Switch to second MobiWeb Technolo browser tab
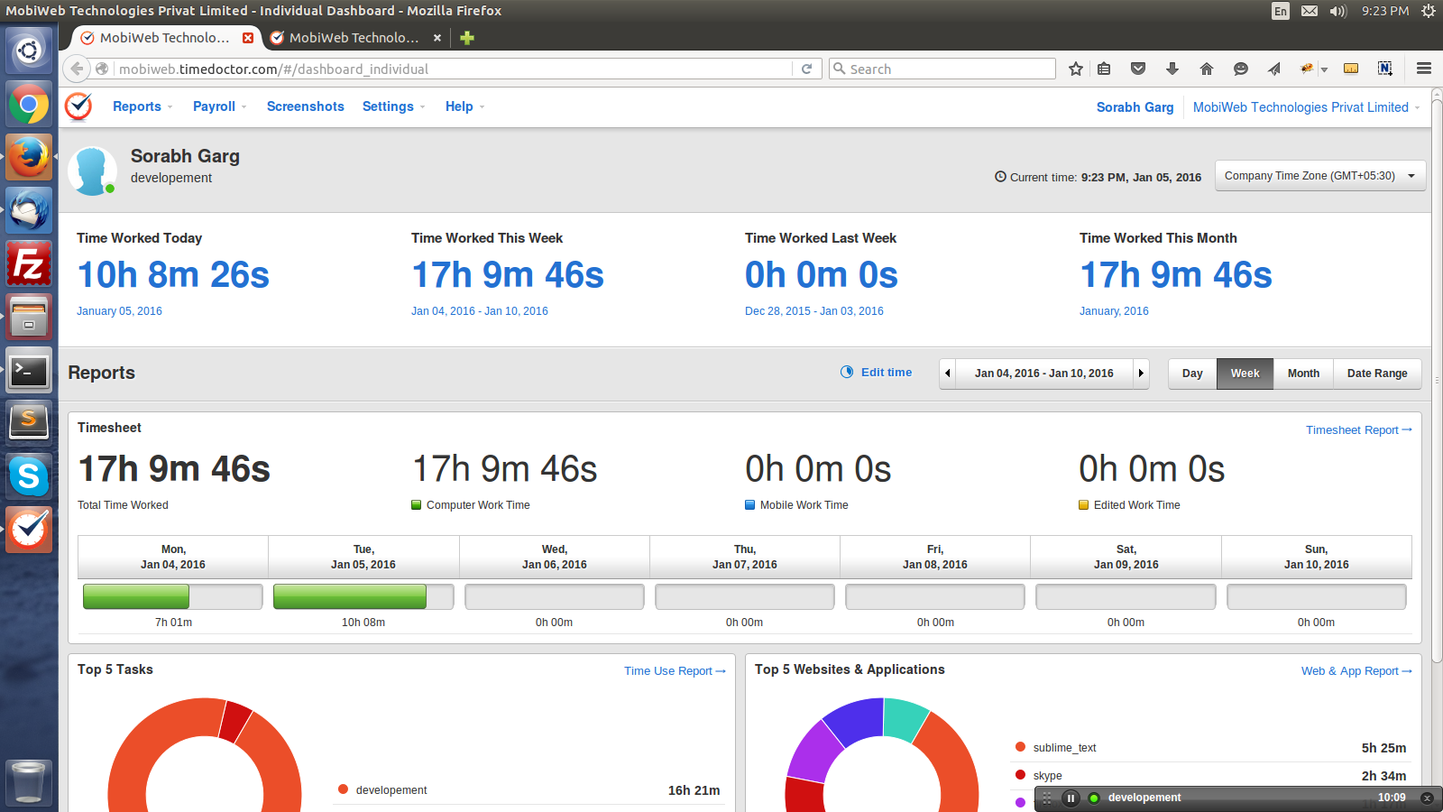The height and width of the screenshot is (812, 1443). tap(354, 38)
